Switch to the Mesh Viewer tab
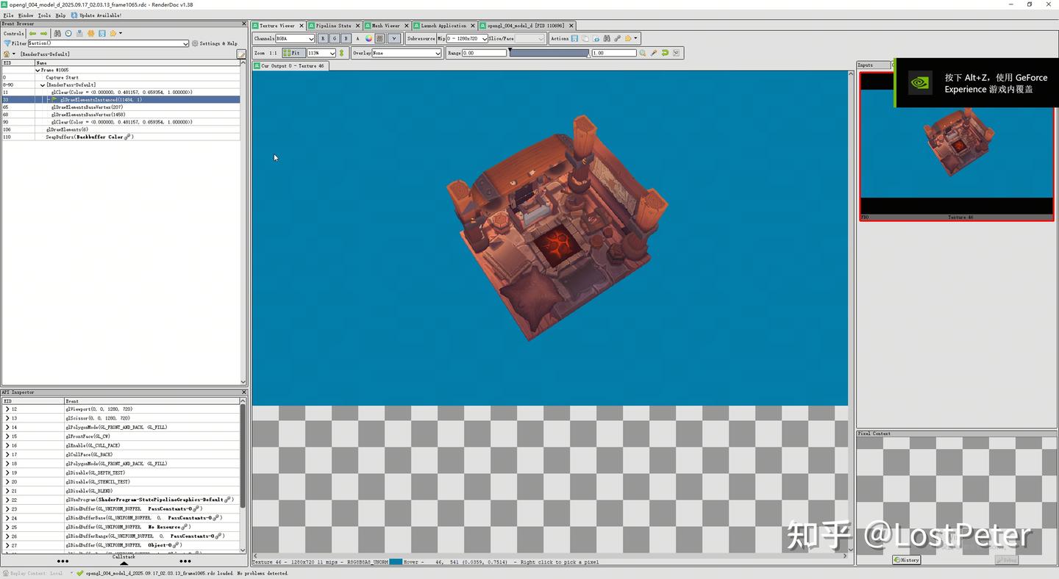This screenshot has height=579, width=1059. pos(386,26)
